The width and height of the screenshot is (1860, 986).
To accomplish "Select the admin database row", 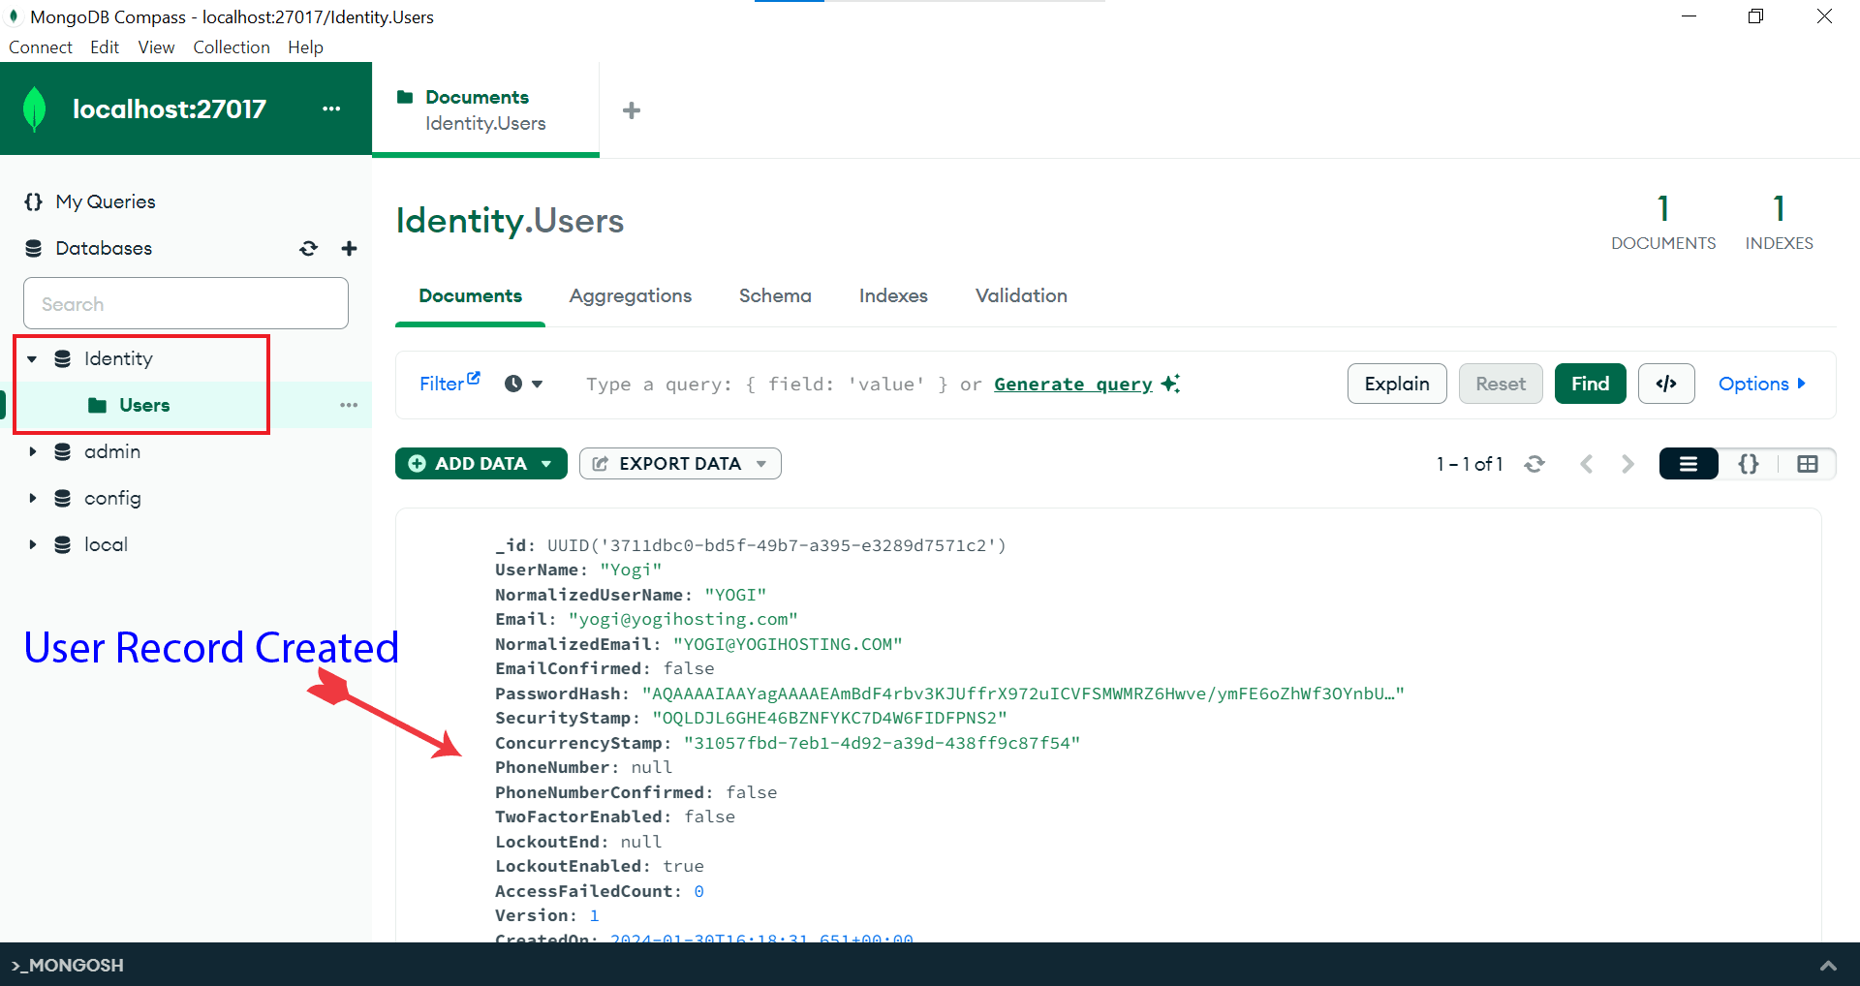I will (186, 451).
